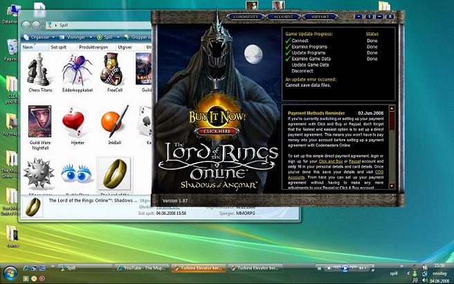The height and width of the screenshot is (284, 454).
Task: Open the SUPPORT tab in launcher
Action: (x=320, y=17)
